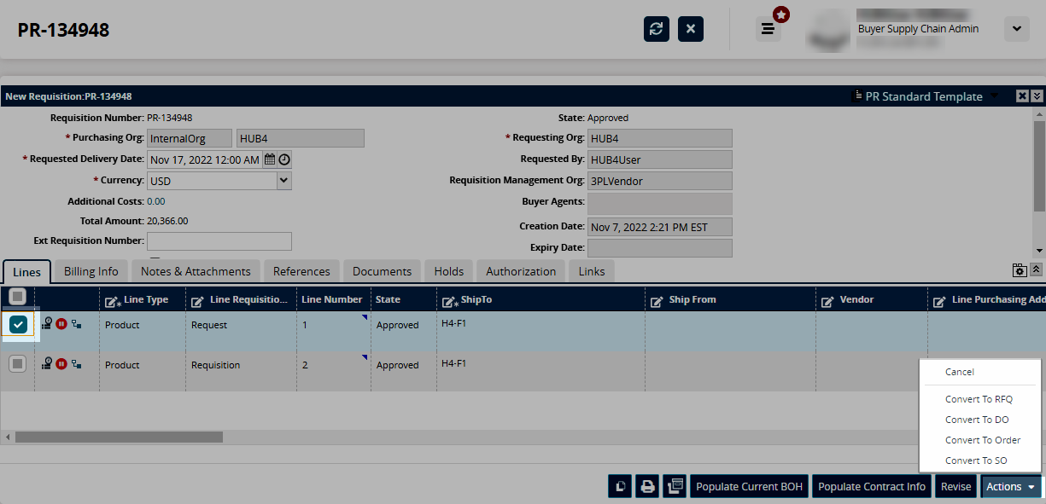The height and width of the screenshot is (504, 1046).
Task: Click Populate Current BOH
Action: pyautogui.click(x=749, y=486)
